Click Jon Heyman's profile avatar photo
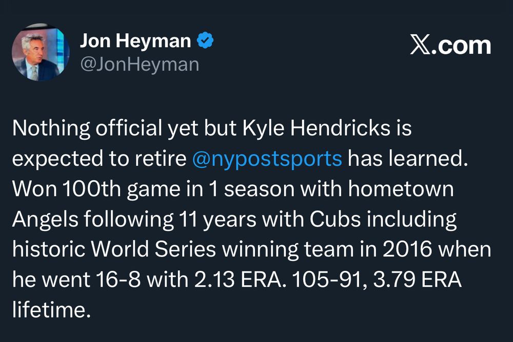The height and width of the screenshot is (342, 513). pyautogui.click(x=41, y=53)
